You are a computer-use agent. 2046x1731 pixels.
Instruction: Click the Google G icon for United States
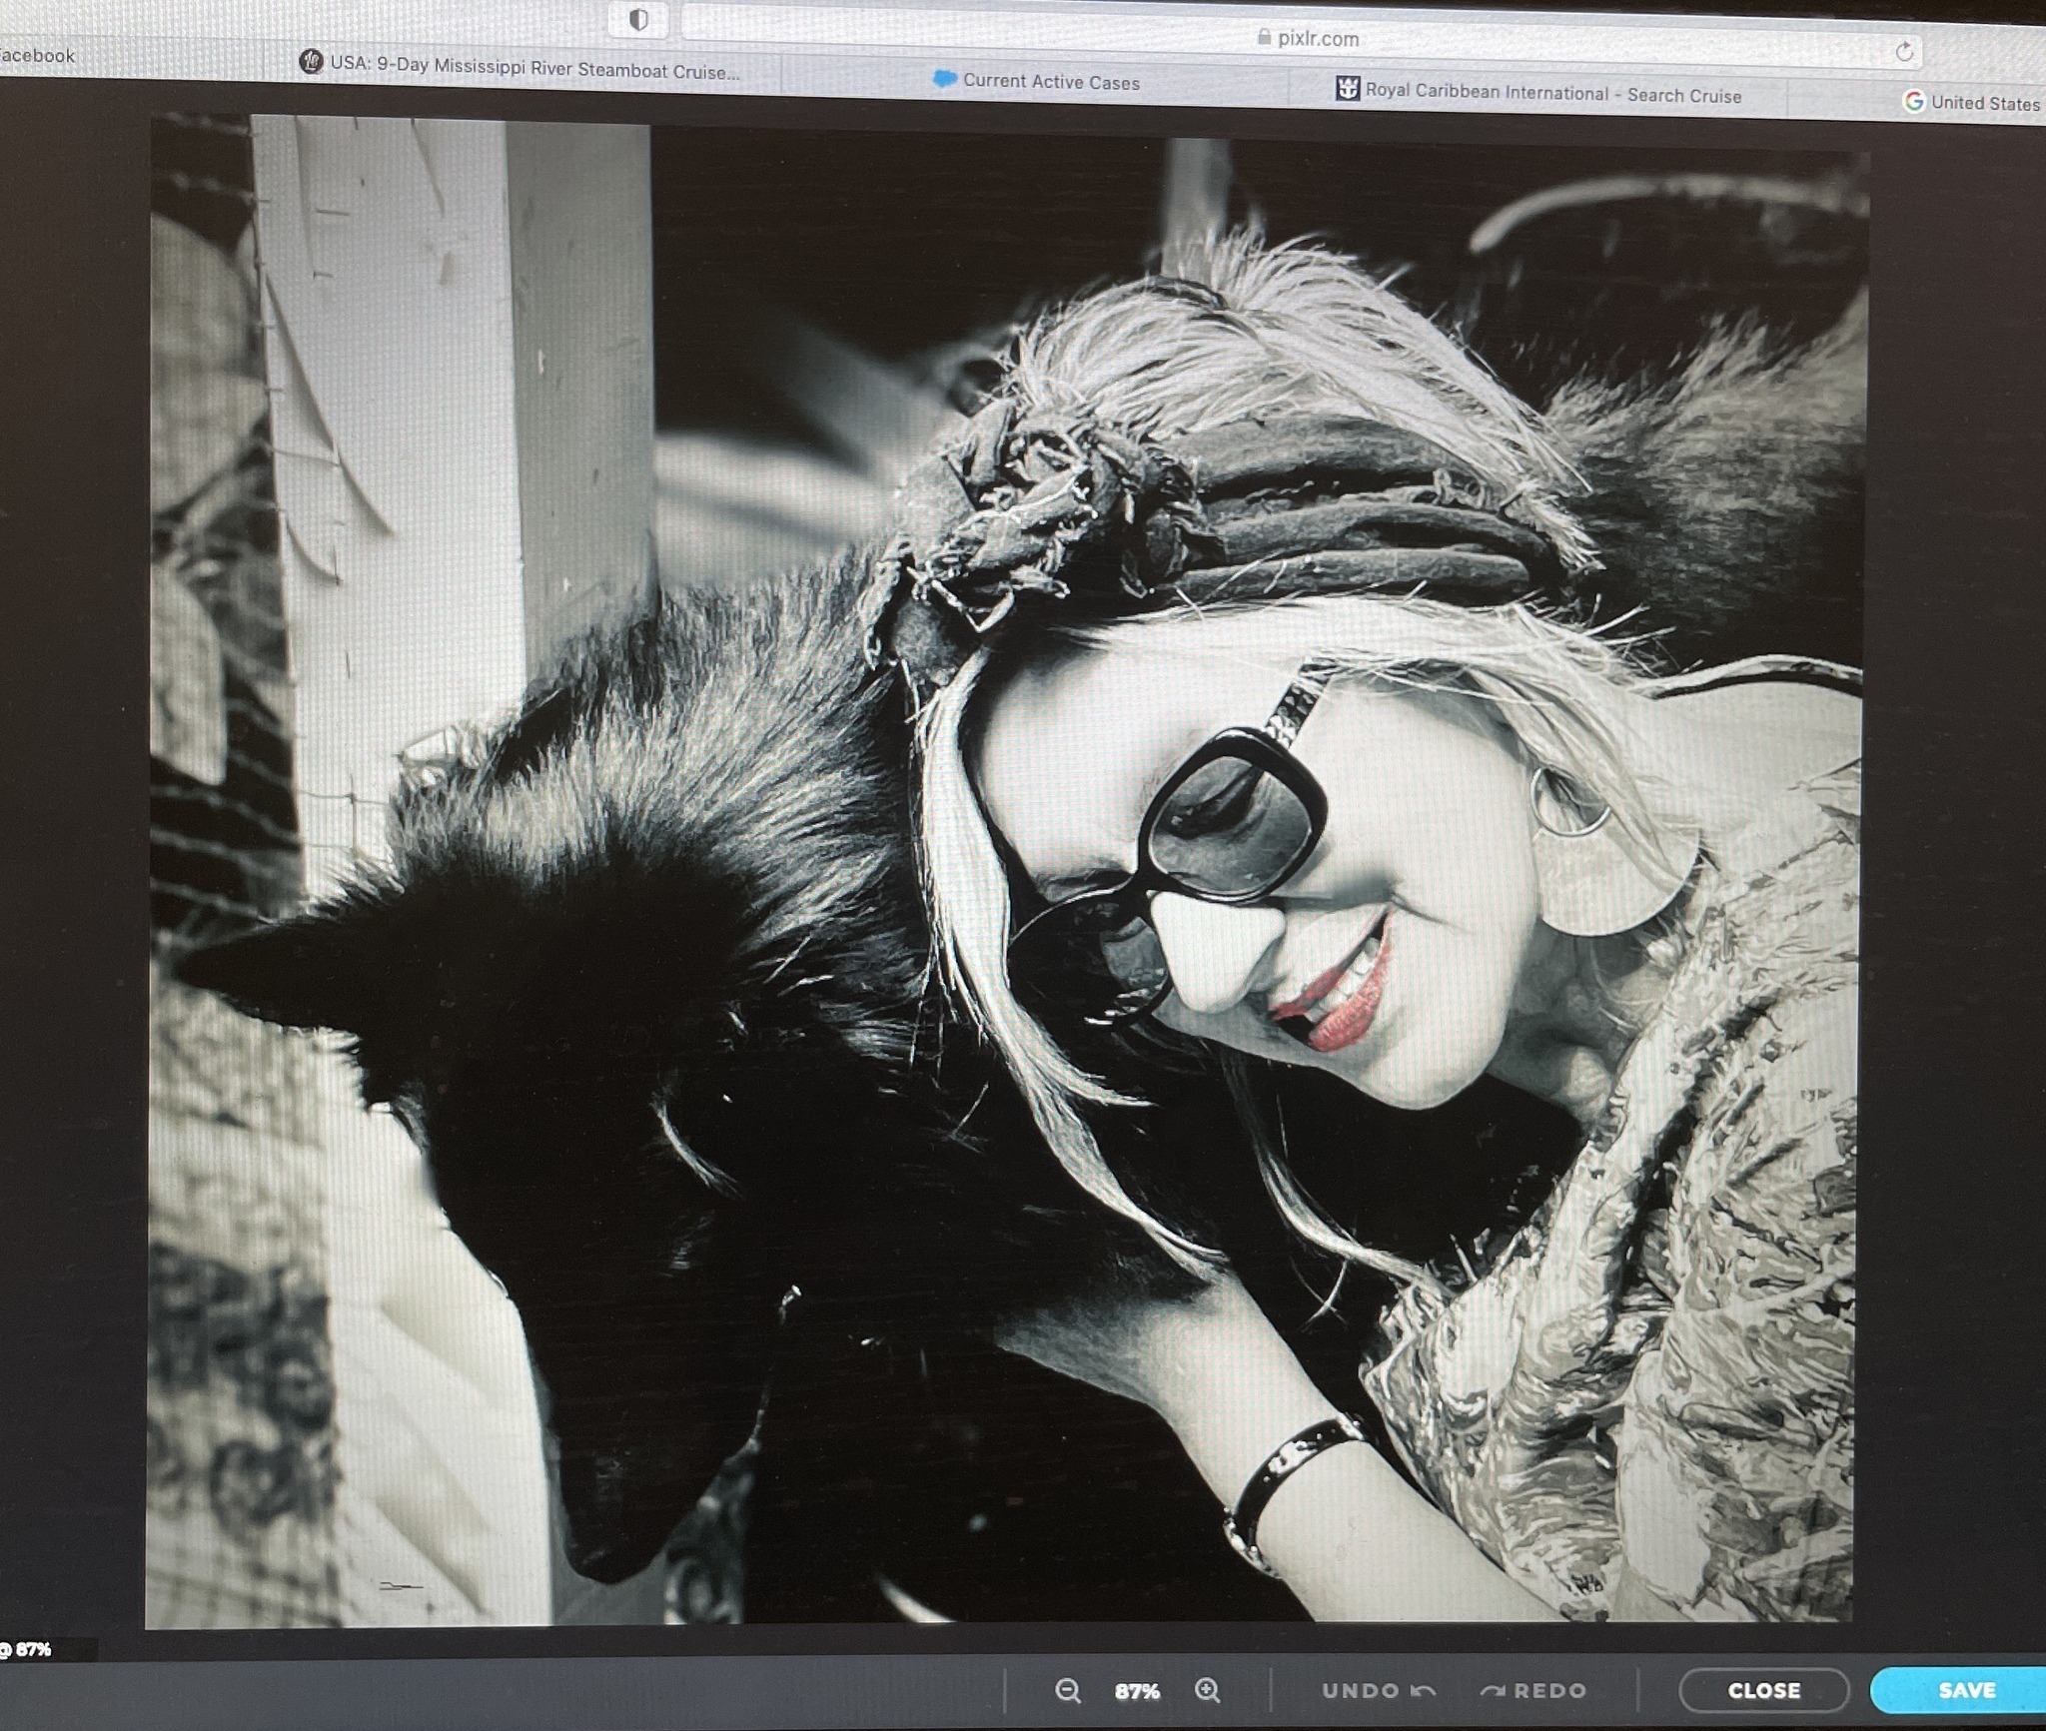[x=1913, y=101]
